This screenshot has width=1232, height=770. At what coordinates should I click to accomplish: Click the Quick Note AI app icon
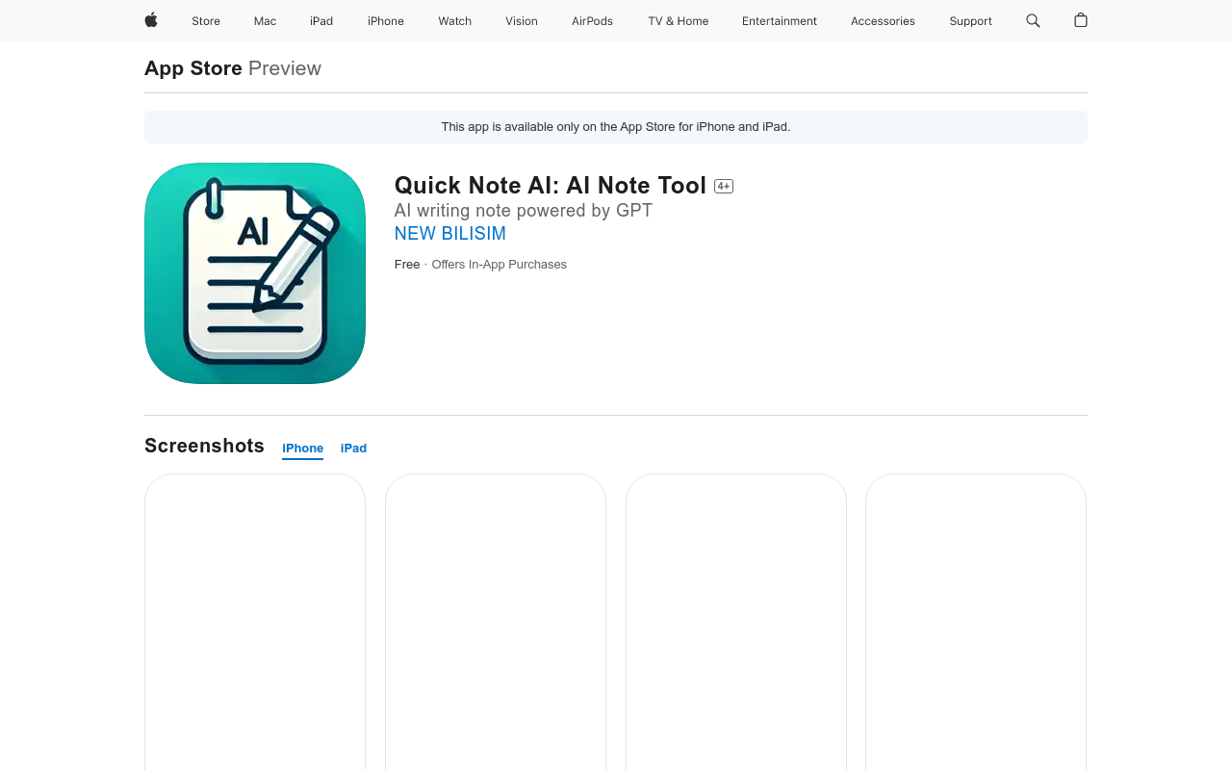pos(255,273)
